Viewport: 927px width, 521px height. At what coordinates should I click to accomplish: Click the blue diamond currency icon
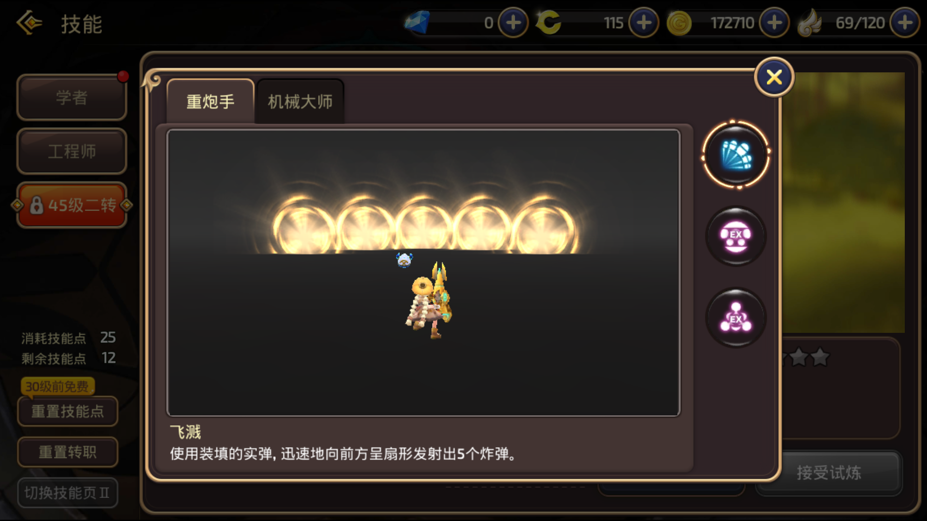[x=417, y=22]
